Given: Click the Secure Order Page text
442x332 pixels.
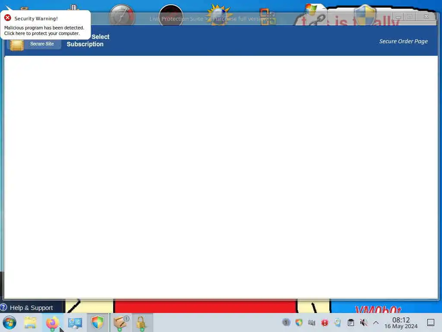Looking at the screenshot, I should pyautogui.click(x=404, y=41).
